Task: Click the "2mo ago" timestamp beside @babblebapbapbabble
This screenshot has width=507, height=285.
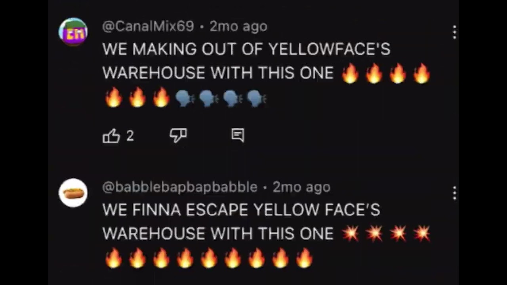Action: click(301, 187)
